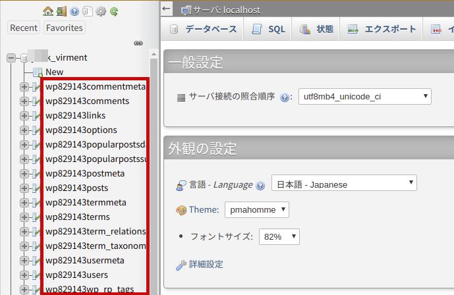
Task: Open table wp829143popularpostssummary
Action: (96, 159)
